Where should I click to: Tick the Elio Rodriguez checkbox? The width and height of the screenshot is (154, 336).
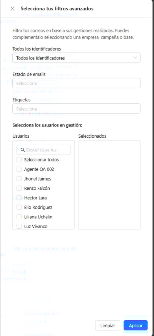[x=19, y=207]
